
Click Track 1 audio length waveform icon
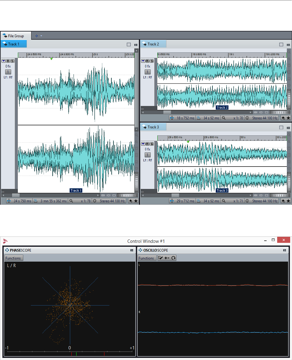coord(35,201)
